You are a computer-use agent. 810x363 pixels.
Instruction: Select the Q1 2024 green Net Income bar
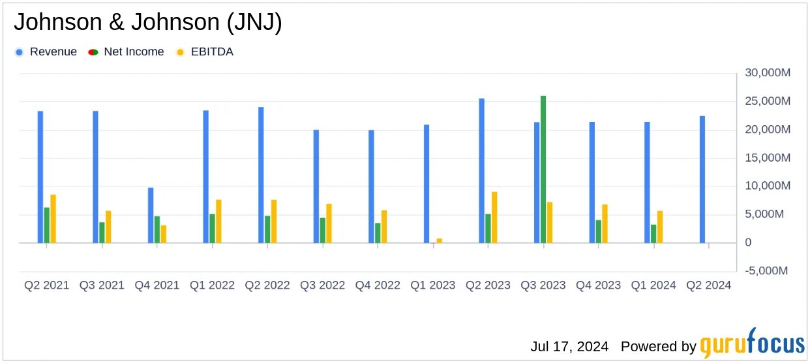pyautogui.click(x=653, y=234)
